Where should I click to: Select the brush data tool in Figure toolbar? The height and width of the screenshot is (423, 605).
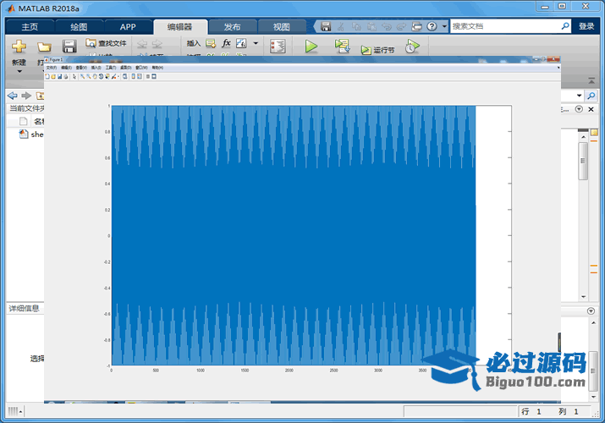pyautogui.click(x=114, y=77)
